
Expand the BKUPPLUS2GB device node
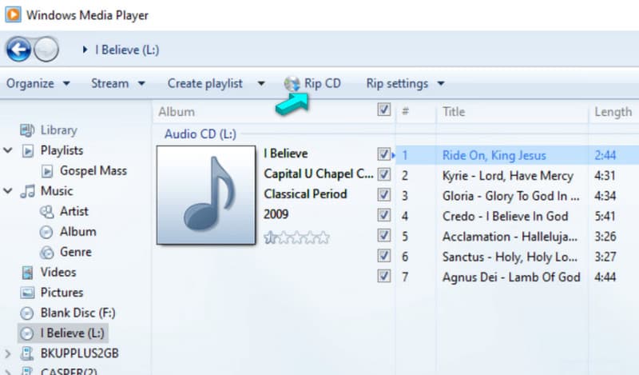coord(8,353)
